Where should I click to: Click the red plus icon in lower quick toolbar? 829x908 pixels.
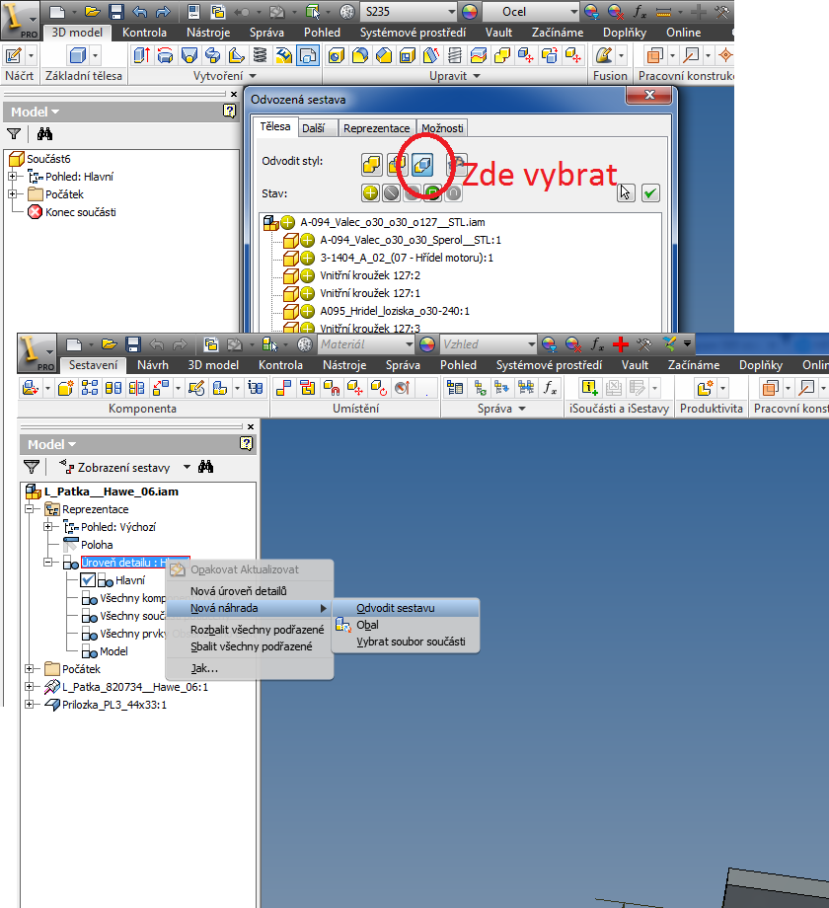click(621, 344)
